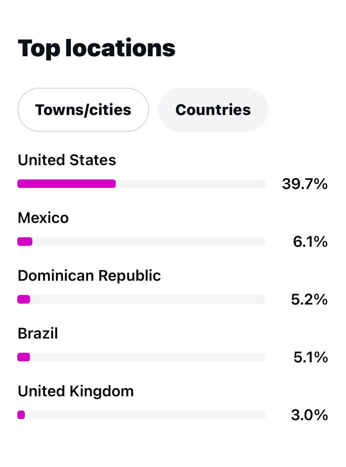Click the magenta filled Mexico bar segment

point(25,242)
